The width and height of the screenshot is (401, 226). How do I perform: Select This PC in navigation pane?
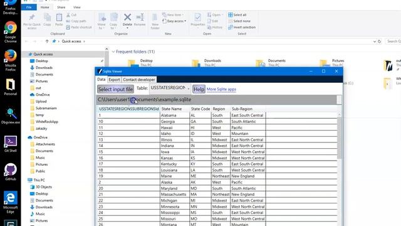point(39,180)
